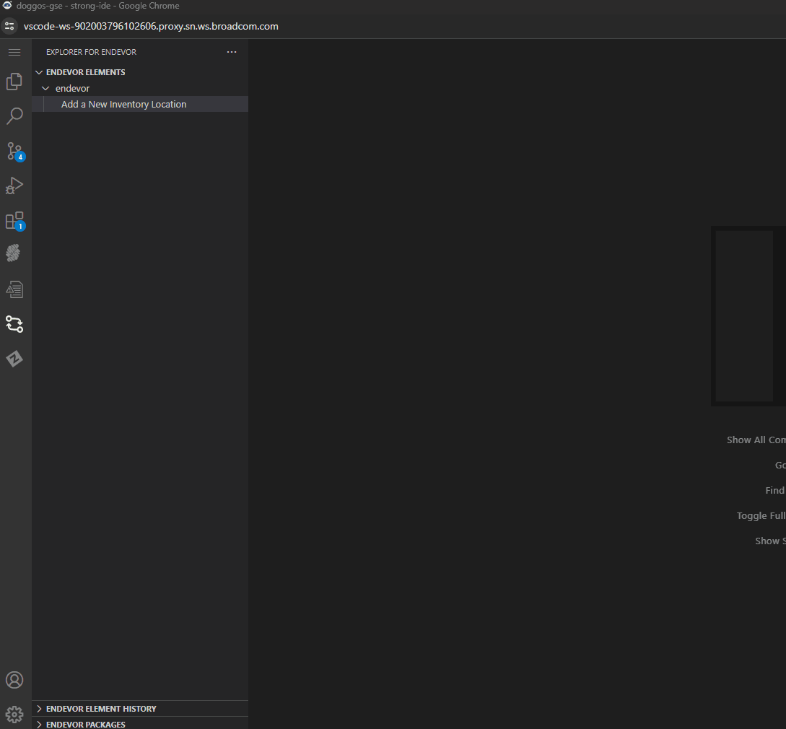Click the Show All Commands link
This screenshot has width=786, height=729.
(754, 439)
